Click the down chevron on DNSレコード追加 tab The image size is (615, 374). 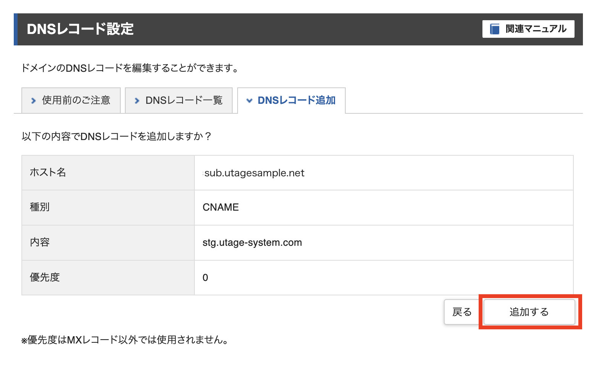tap(249, 101)
